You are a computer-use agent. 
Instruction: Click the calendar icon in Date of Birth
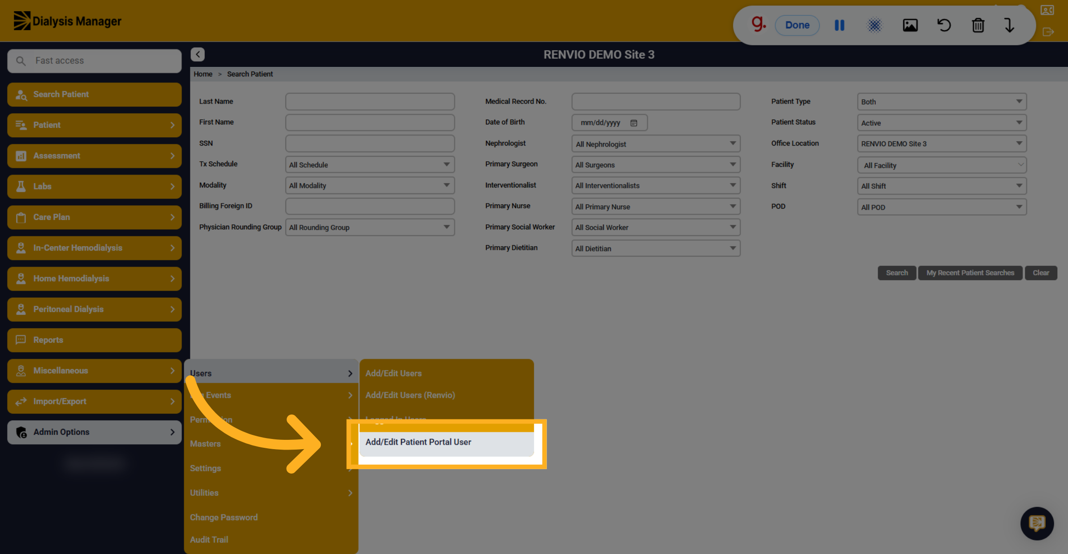[x=634, y=123]
